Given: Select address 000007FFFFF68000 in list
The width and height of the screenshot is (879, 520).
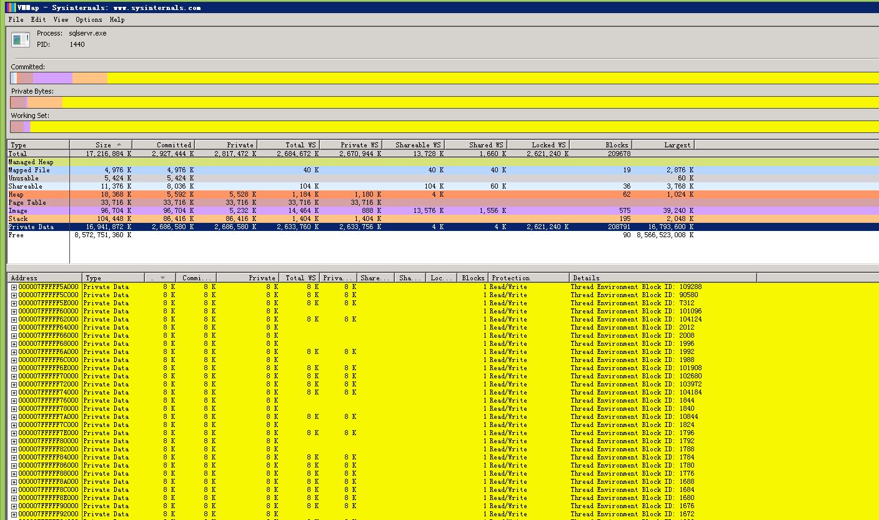Looking at the screenshot, I should click(x=48, y=344).
